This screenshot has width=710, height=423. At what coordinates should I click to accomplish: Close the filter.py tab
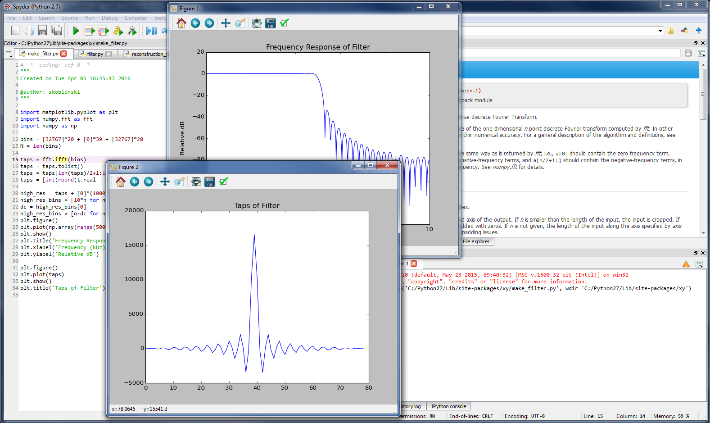[x=109, y=54]
